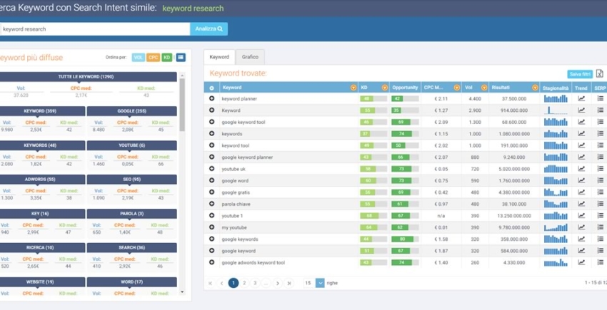The height and width of the screenshot is (310, 607).
Task: Jump to last results page
Action: click(289, 283)
